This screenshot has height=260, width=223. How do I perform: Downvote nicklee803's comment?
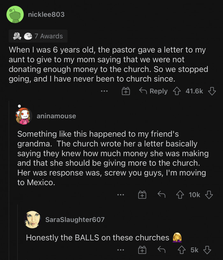[x=212, y=91]
